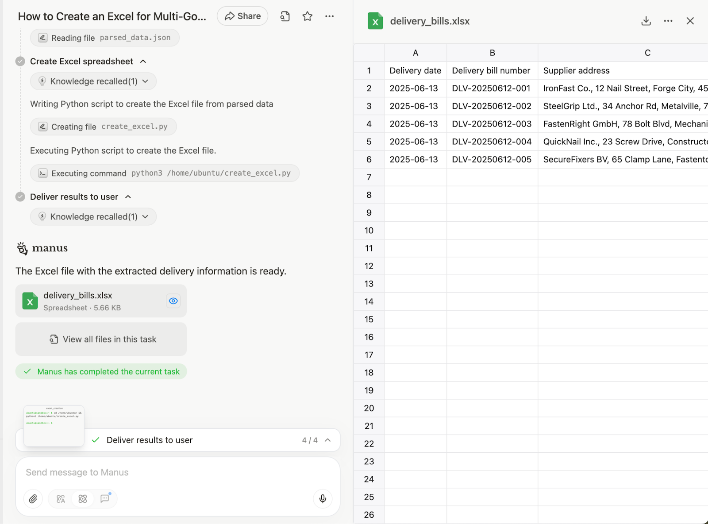Click the manus logo icon
708x524 pixels.
tap(22, 248)
